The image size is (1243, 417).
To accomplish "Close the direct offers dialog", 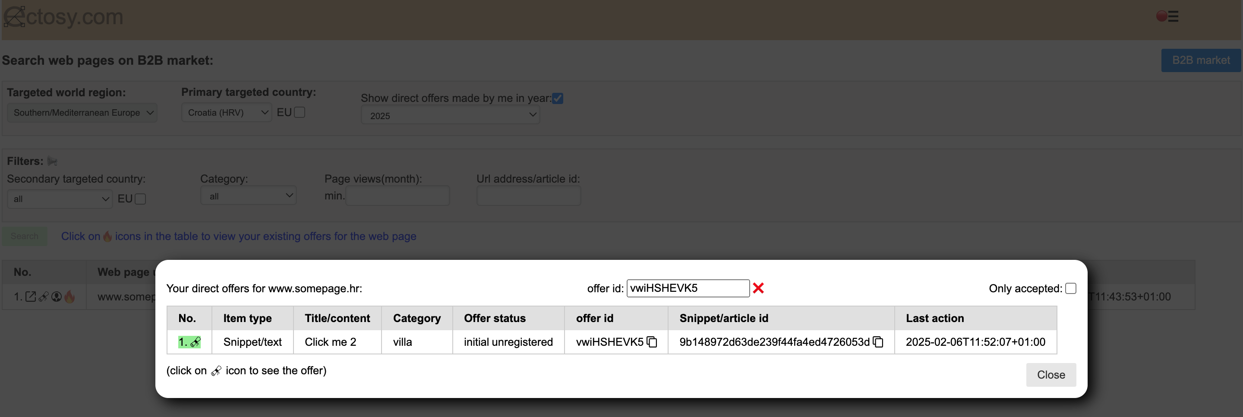I will [x=1051, y=375].
